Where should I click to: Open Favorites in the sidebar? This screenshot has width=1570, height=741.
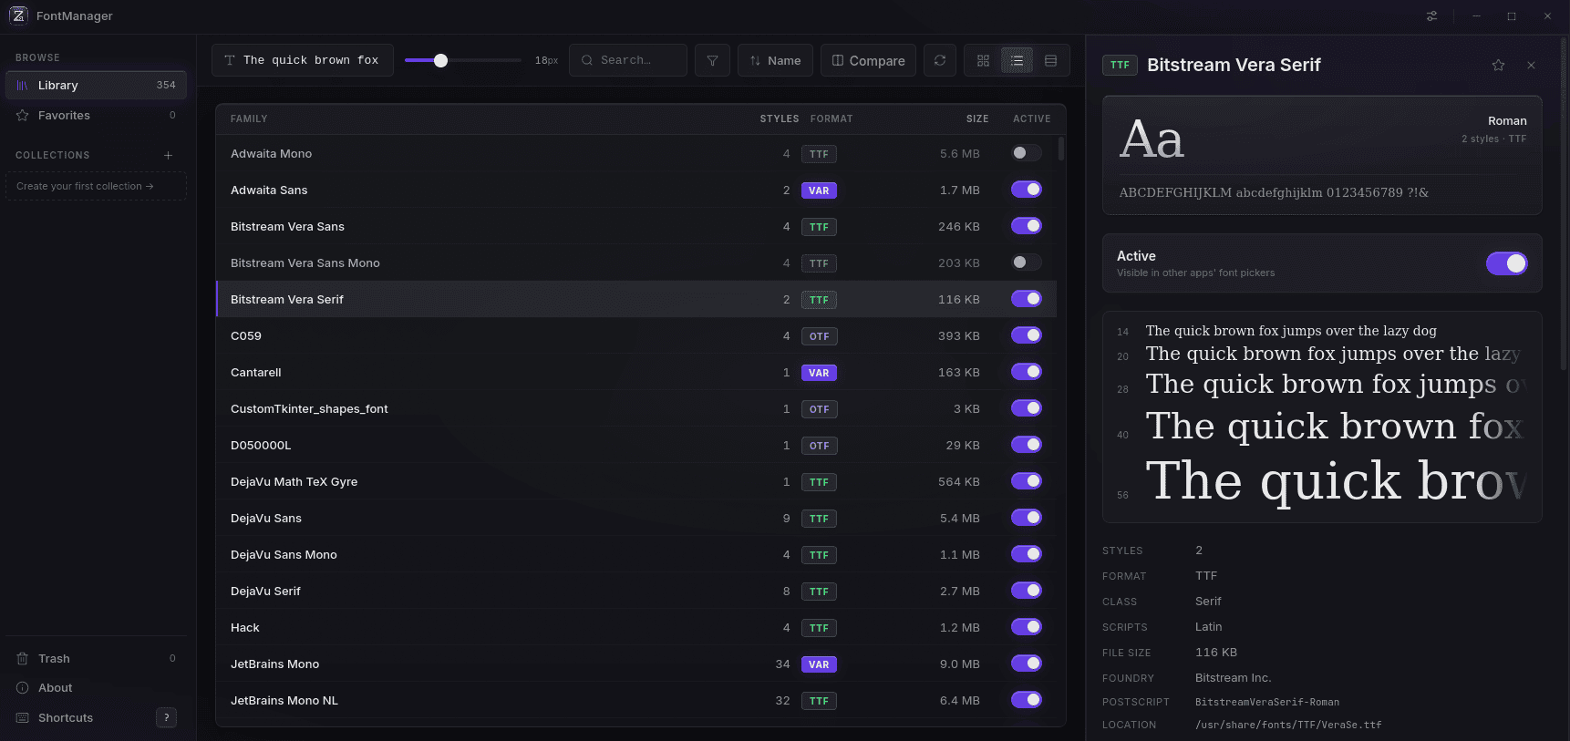[x=96, y=115]
